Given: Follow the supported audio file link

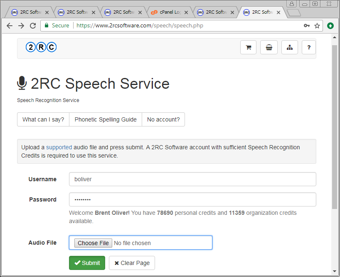Looking at the screenshot, I should tap(59, 147).
